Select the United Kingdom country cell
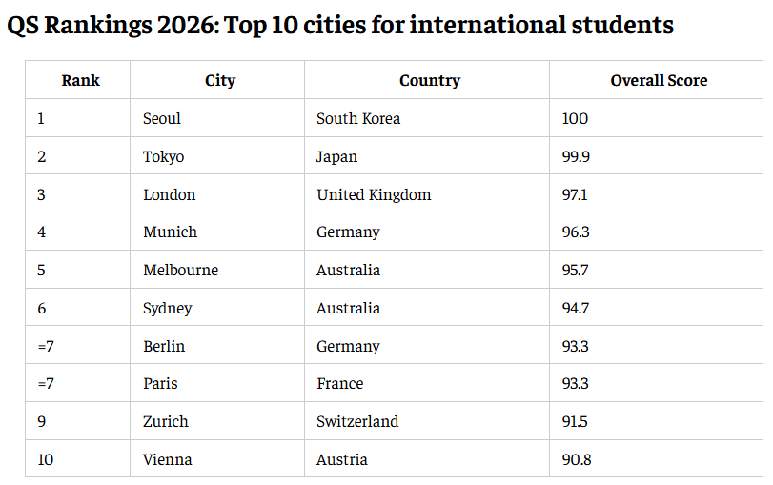 [427, 193]
